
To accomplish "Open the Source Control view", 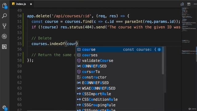I will (x=4, y=26).
